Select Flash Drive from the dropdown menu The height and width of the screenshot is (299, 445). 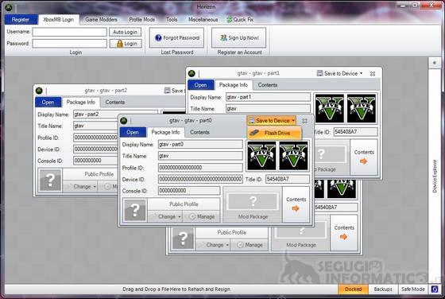274,133
